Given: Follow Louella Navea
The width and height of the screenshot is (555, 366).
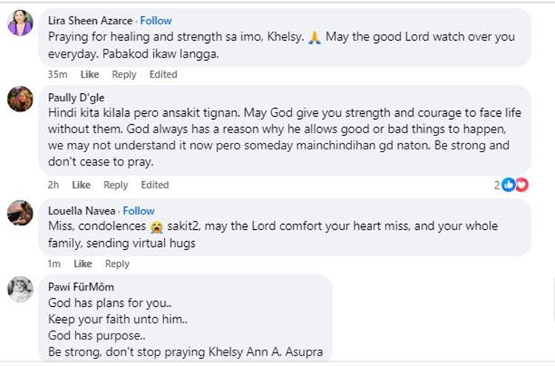Looking at the screenshot, I should pos(139,211).
